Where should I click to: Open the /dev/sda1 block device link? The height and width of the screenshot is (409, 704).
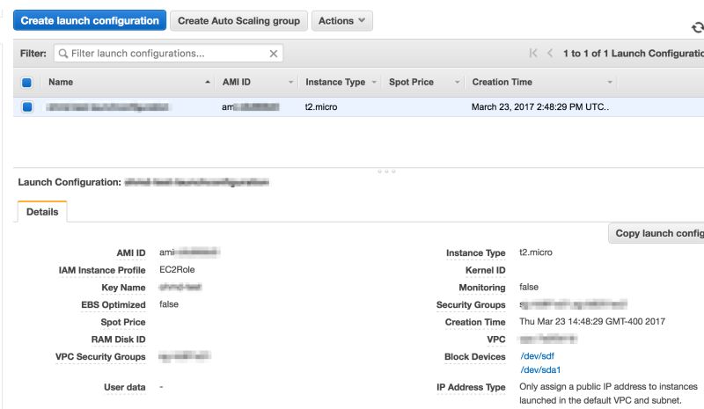click(x=540, y=370)
